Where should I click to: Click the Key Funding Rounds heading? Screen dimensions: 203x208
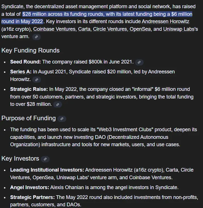[31, 51]
